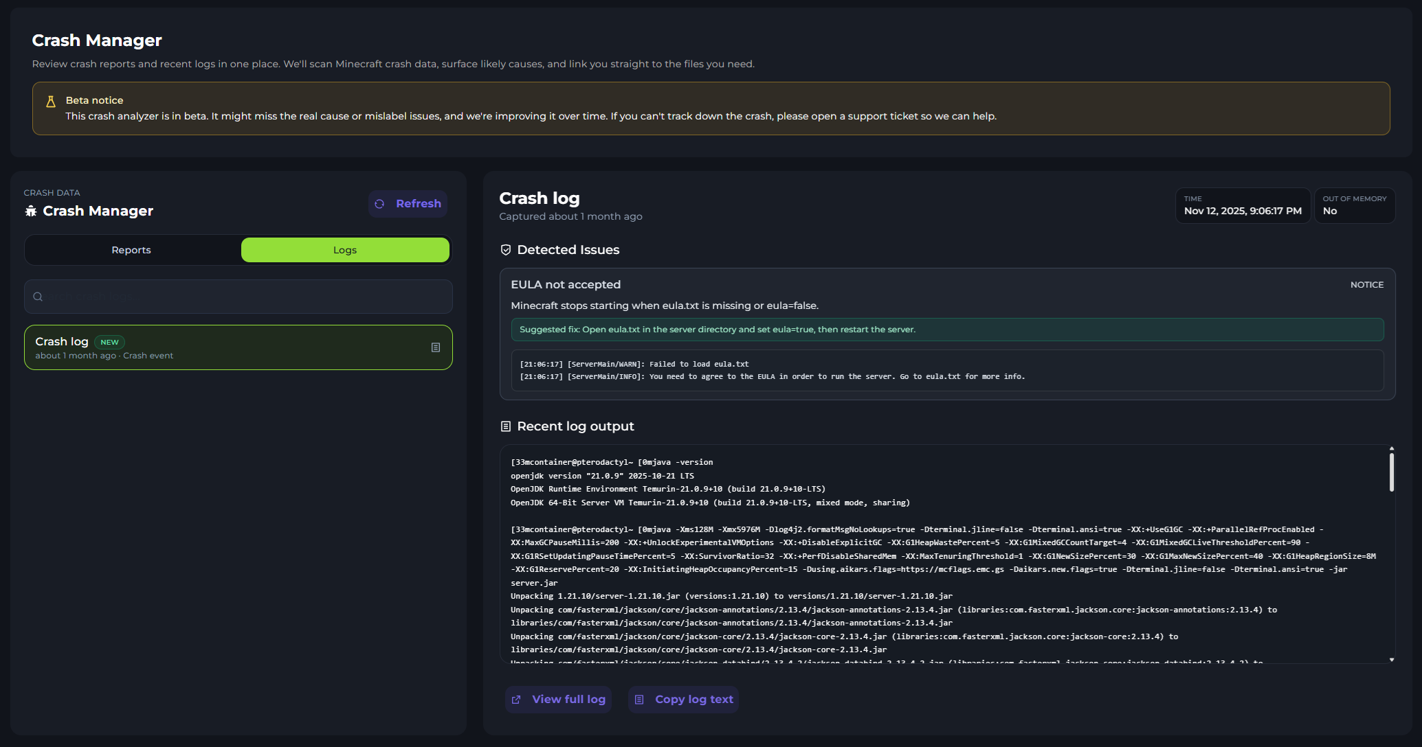
Task: Click the scroll down arrow in log output
Action: 1392,660
